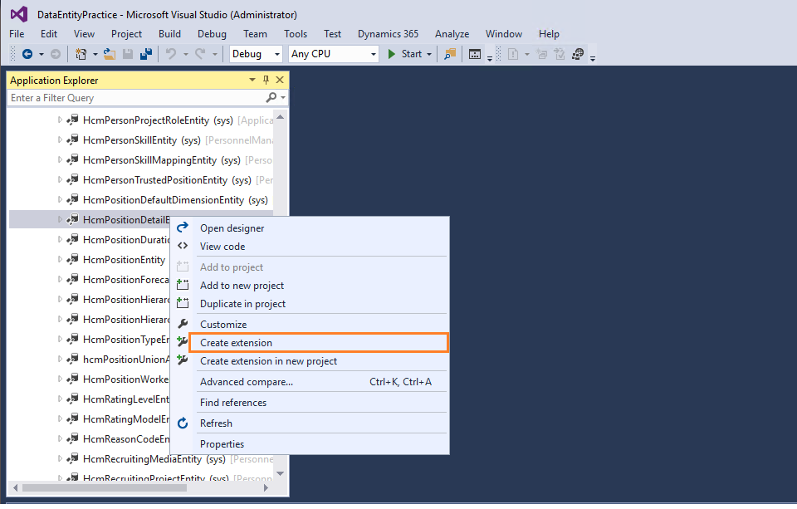The image size is (797, 509).
Task: Open a new project via toolbar icon
Action: point(81,53)
